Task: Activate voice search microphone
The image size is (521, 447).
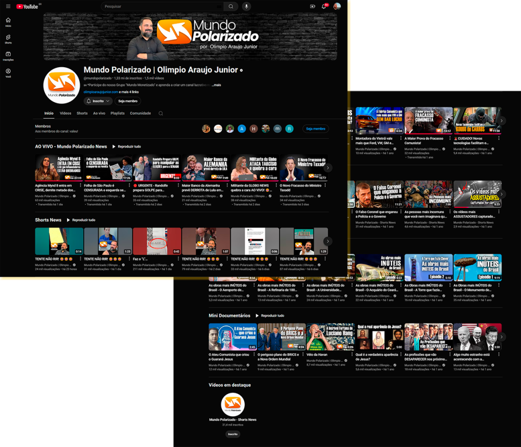Action: tap(246, 6)
